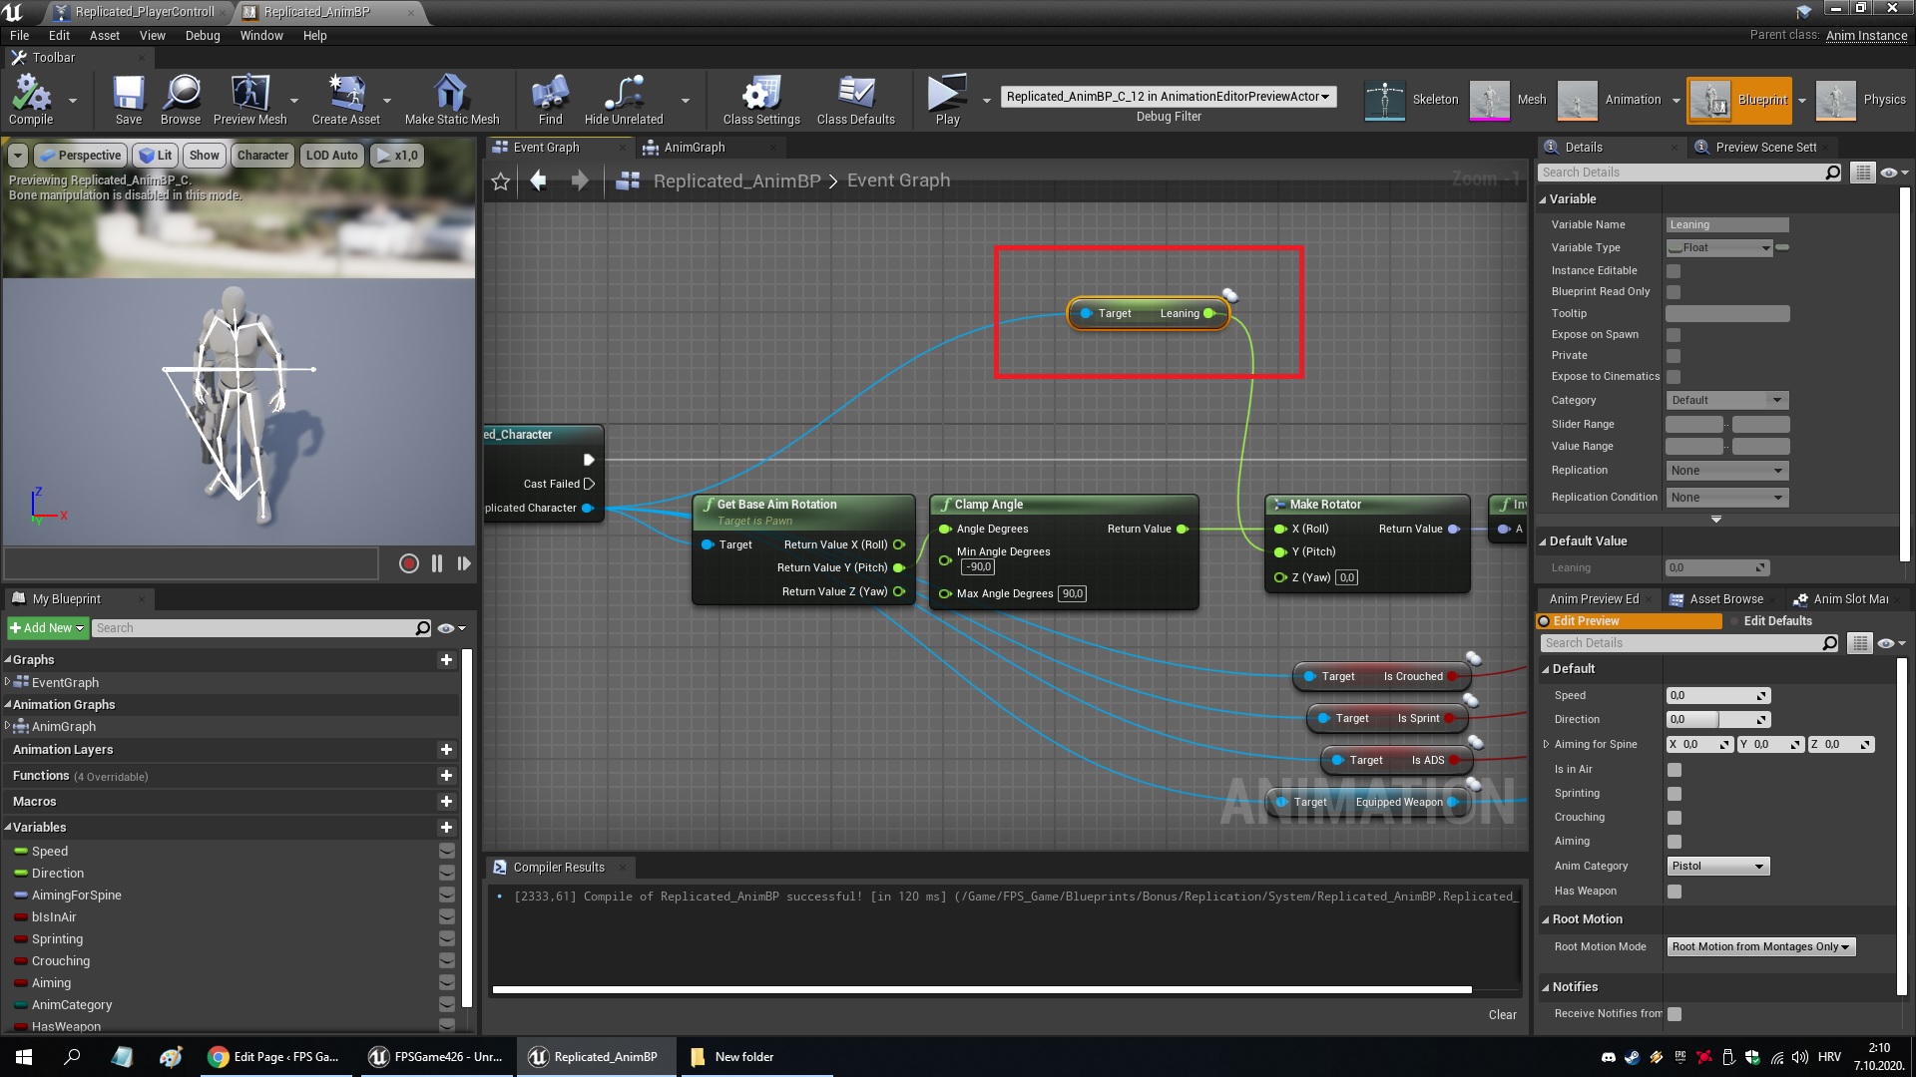This screenshot has width=1916, height=1077.
Task: Click the Add New button
Action: pyautogui.click(x=47, y=628)
